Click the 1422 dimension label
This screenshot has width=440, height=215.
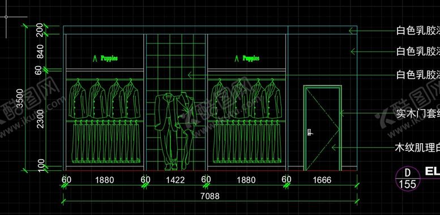pyautogui.click(x=176, y=180)
